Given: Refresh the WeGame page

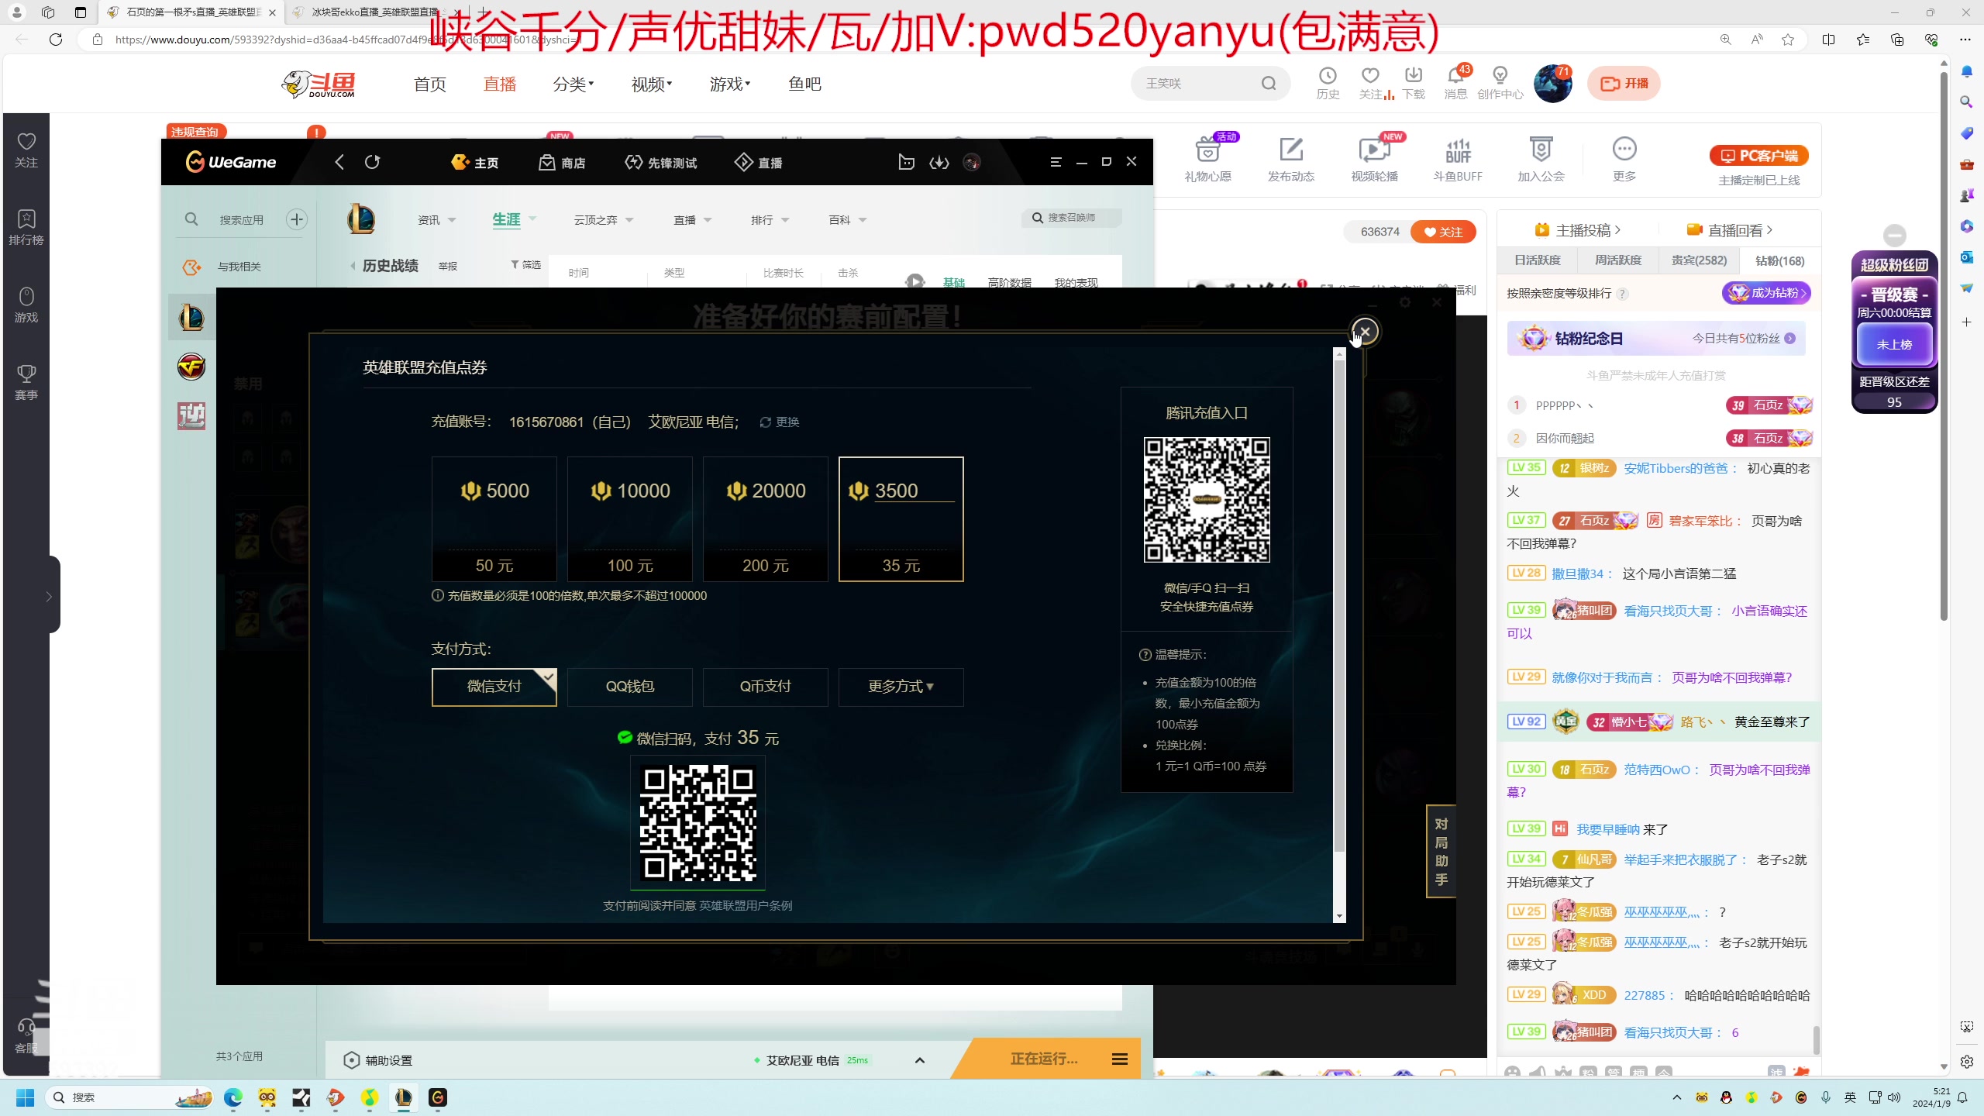Looking at the screenshot, I should [373, 162].
